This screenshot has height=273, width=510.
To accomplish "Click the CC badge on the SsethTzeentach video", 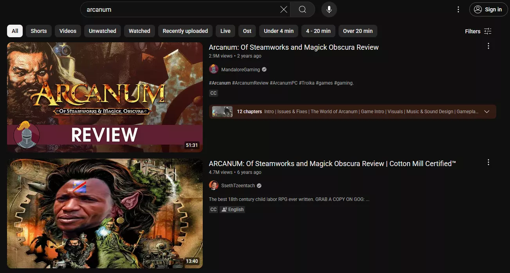I will pyautogui.click(x=213, y=210).
